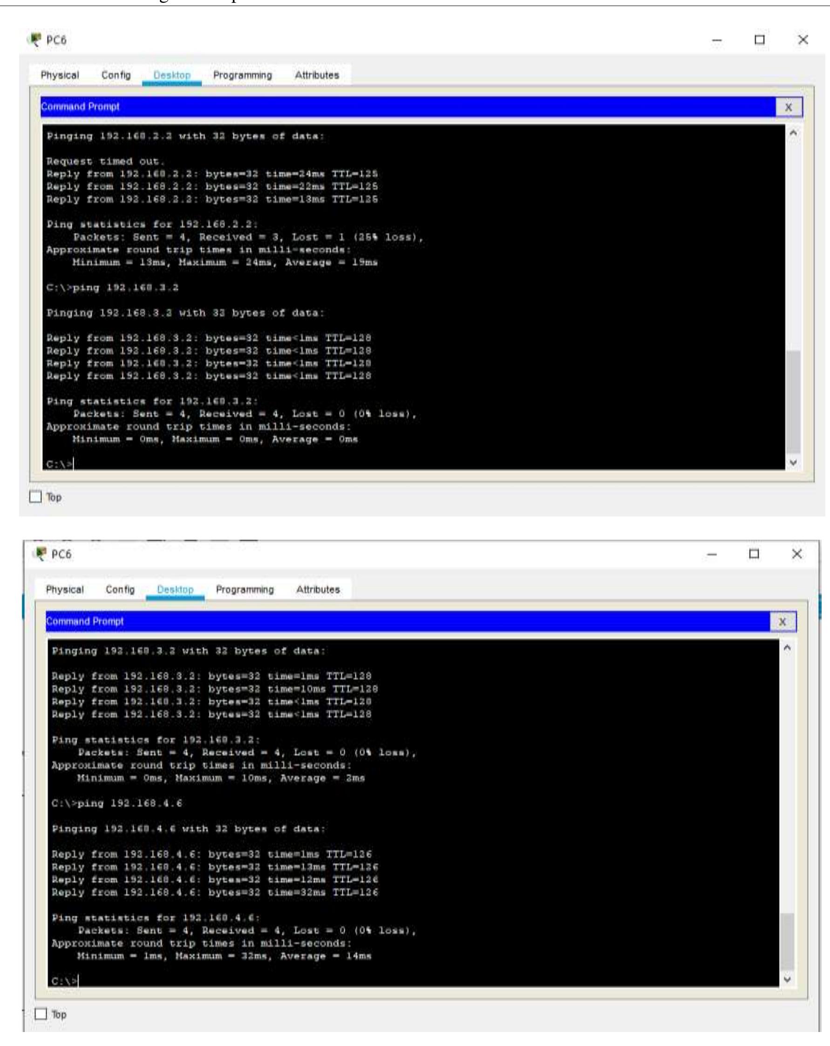Click the scrollbar thumb in lower terminal
This screenshot has height=1046, width=830.
[787, 941]
